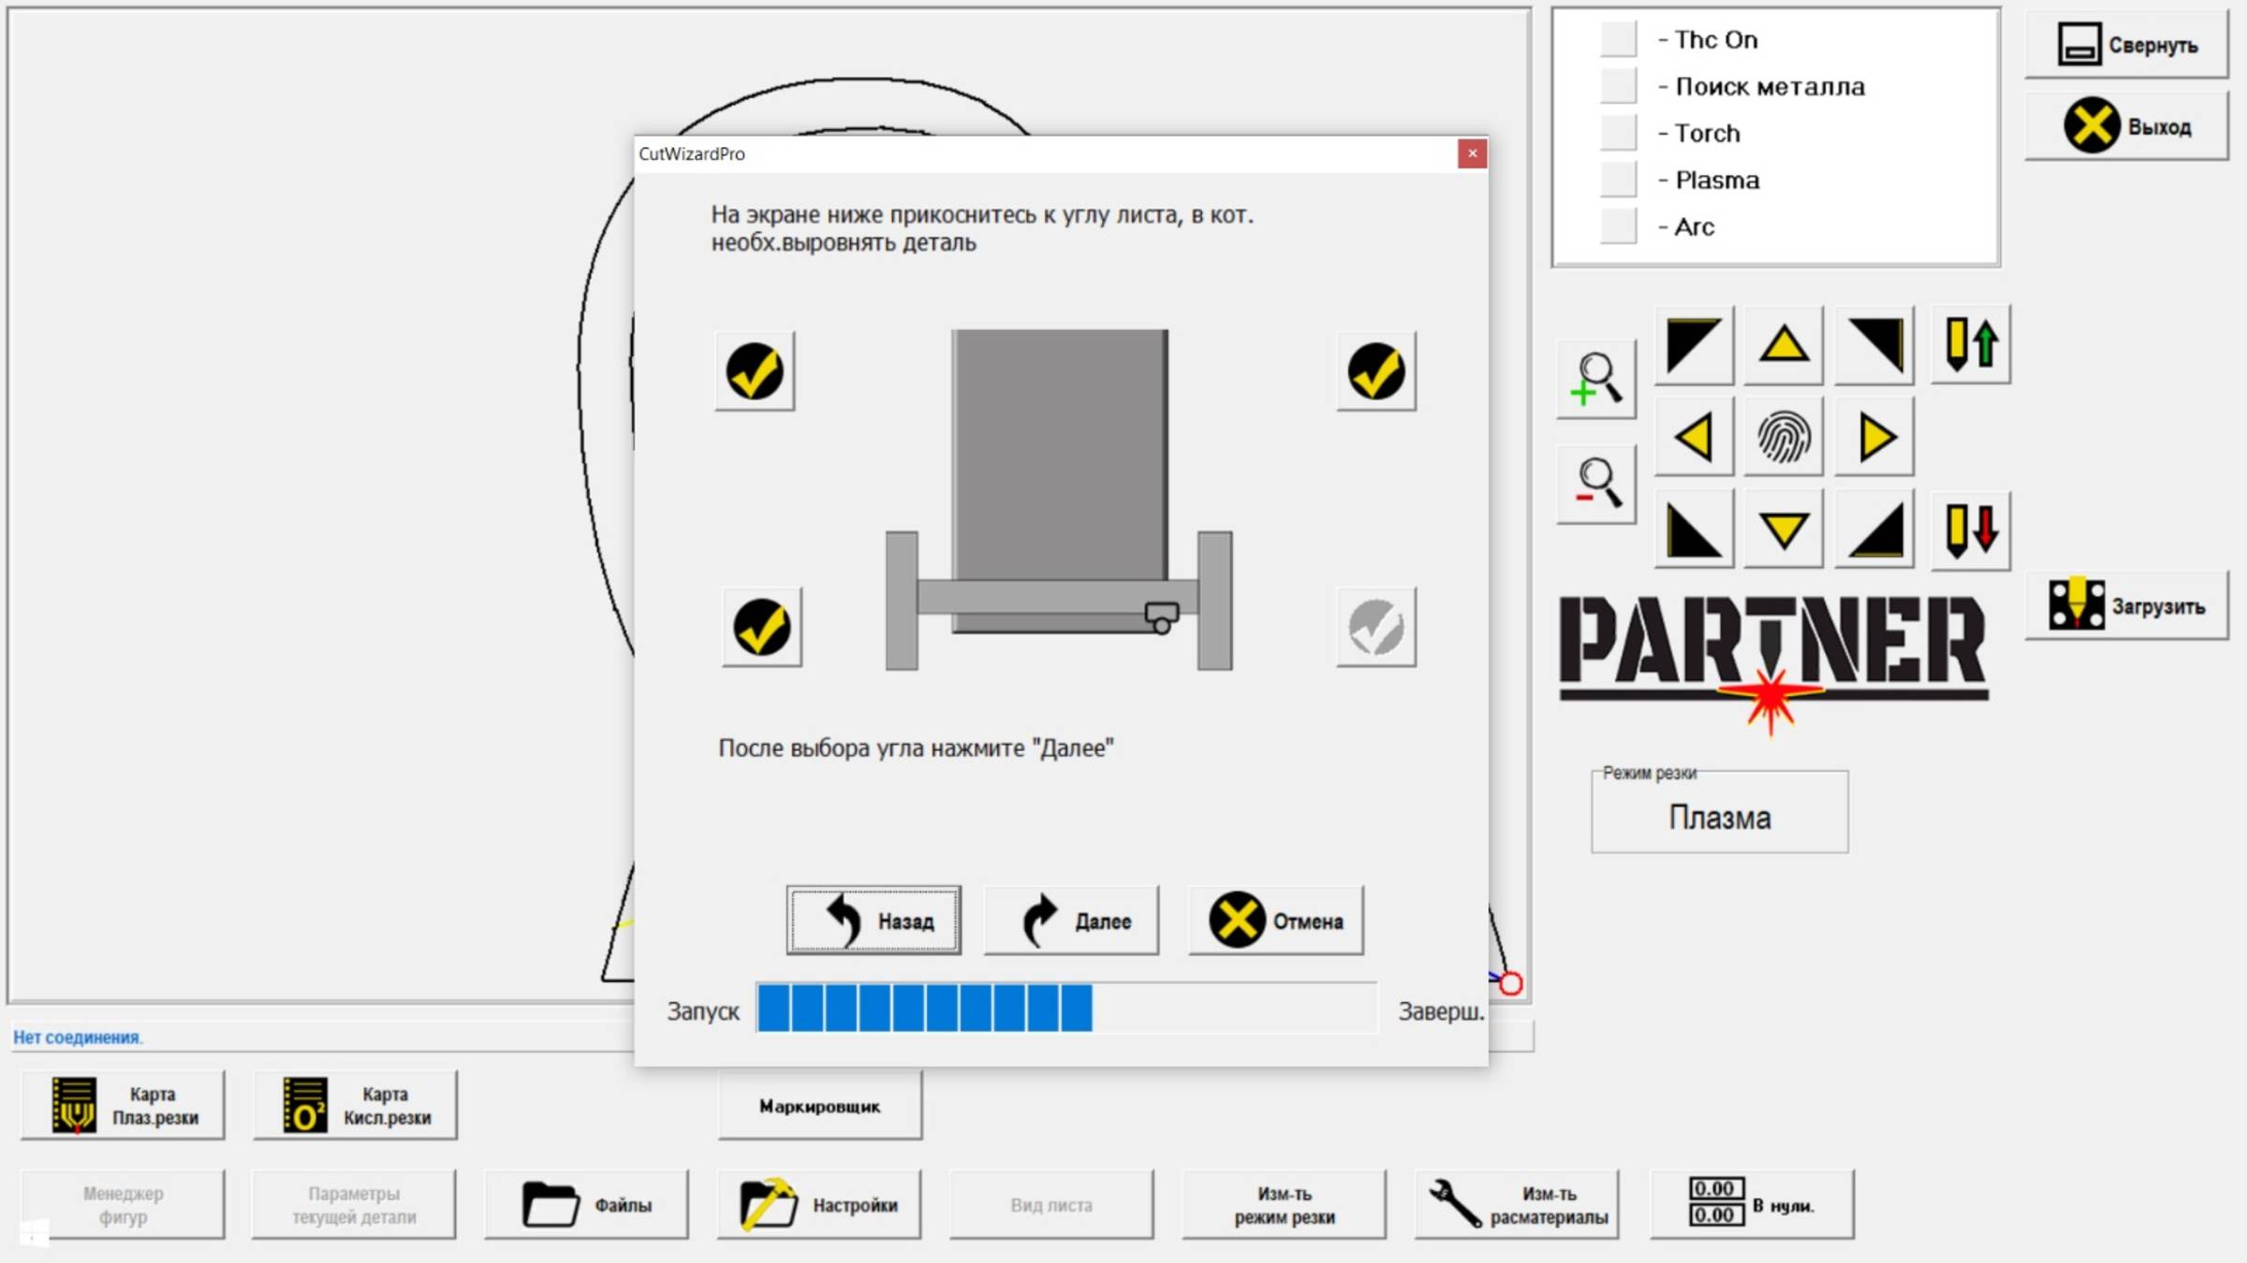Toggle the Thc On indicator box
2247x1263 pixels.
coord(1618,39)
